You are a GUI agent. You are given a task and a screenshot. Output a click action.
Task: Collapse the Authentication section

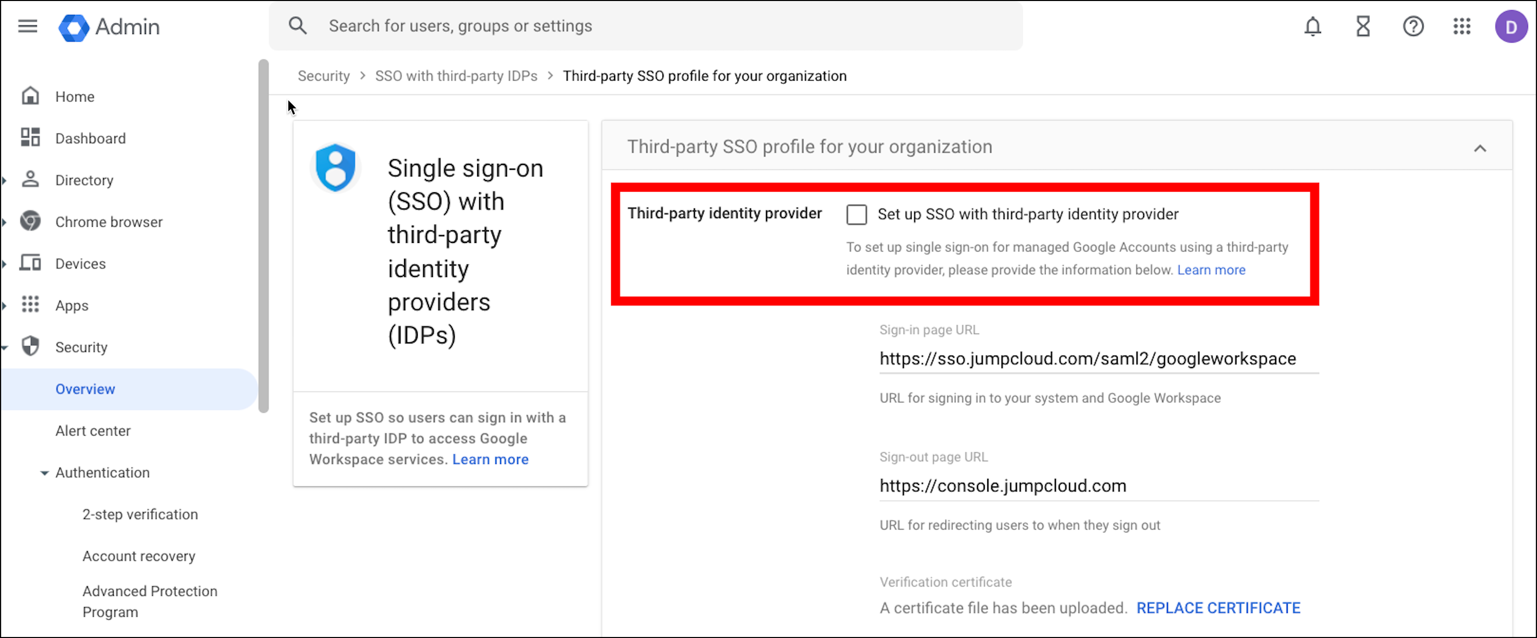point(44,473)
